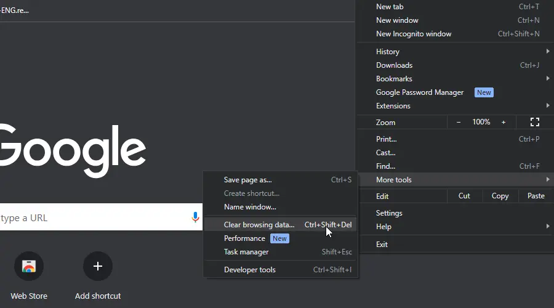Open Downloads from the menu
554x308 pixels.
pyautogui.click(x=456, y=65)
